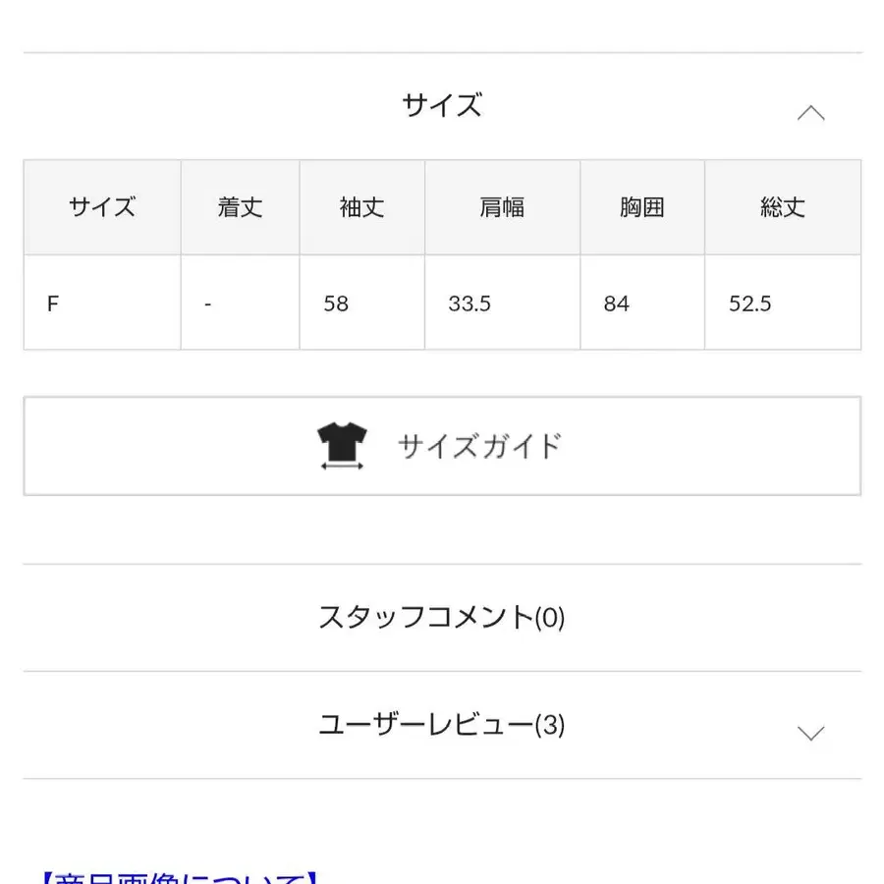This screenshot has width=884, height=884.
Task: Click the sleeve length value 58
Action: [335, 304]
